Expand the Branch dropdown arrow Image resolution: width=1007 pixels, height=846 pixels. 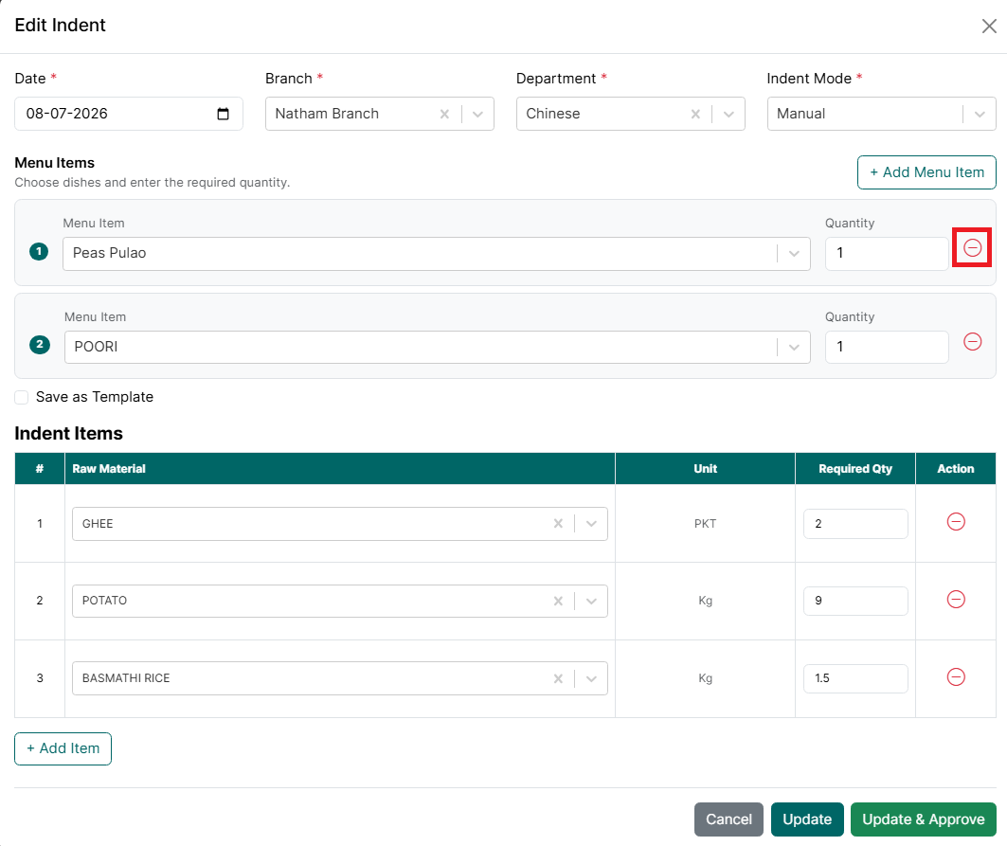click(x=477, y=115)
